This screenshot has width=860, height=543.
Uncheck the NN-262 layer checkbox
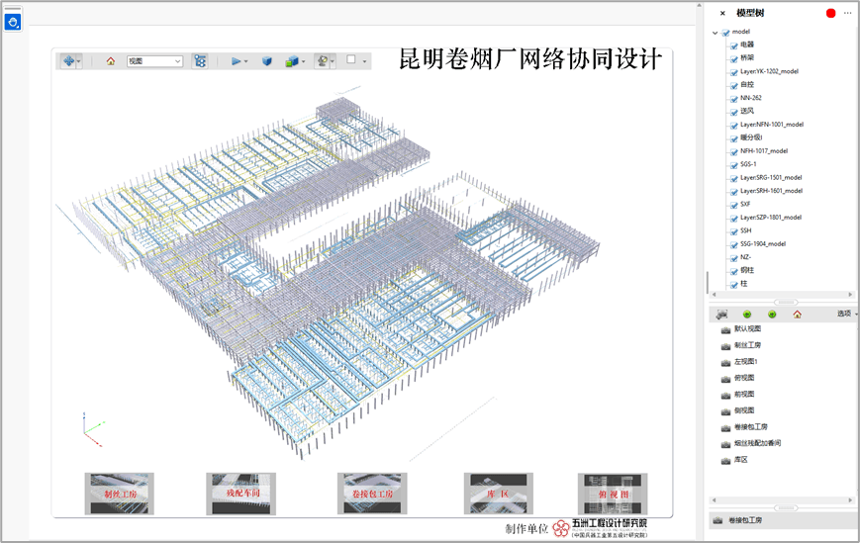(x=734, y=99)
